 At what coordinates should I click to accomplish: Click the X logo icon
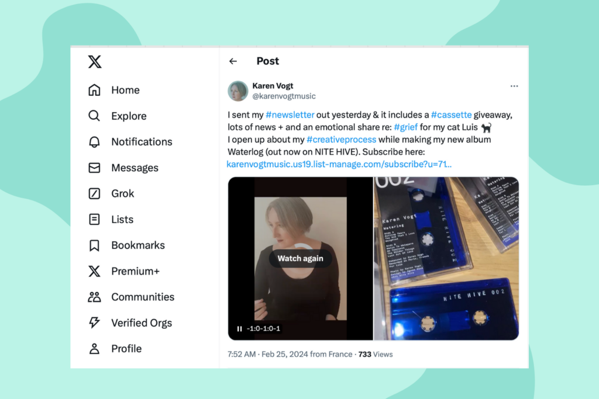(95, 61)
